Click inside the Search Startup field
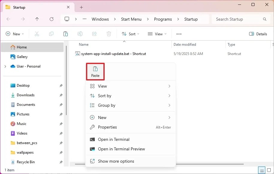The width and height of the screenshot is (274, 174). pyautogui.click(x=237, y=19)
